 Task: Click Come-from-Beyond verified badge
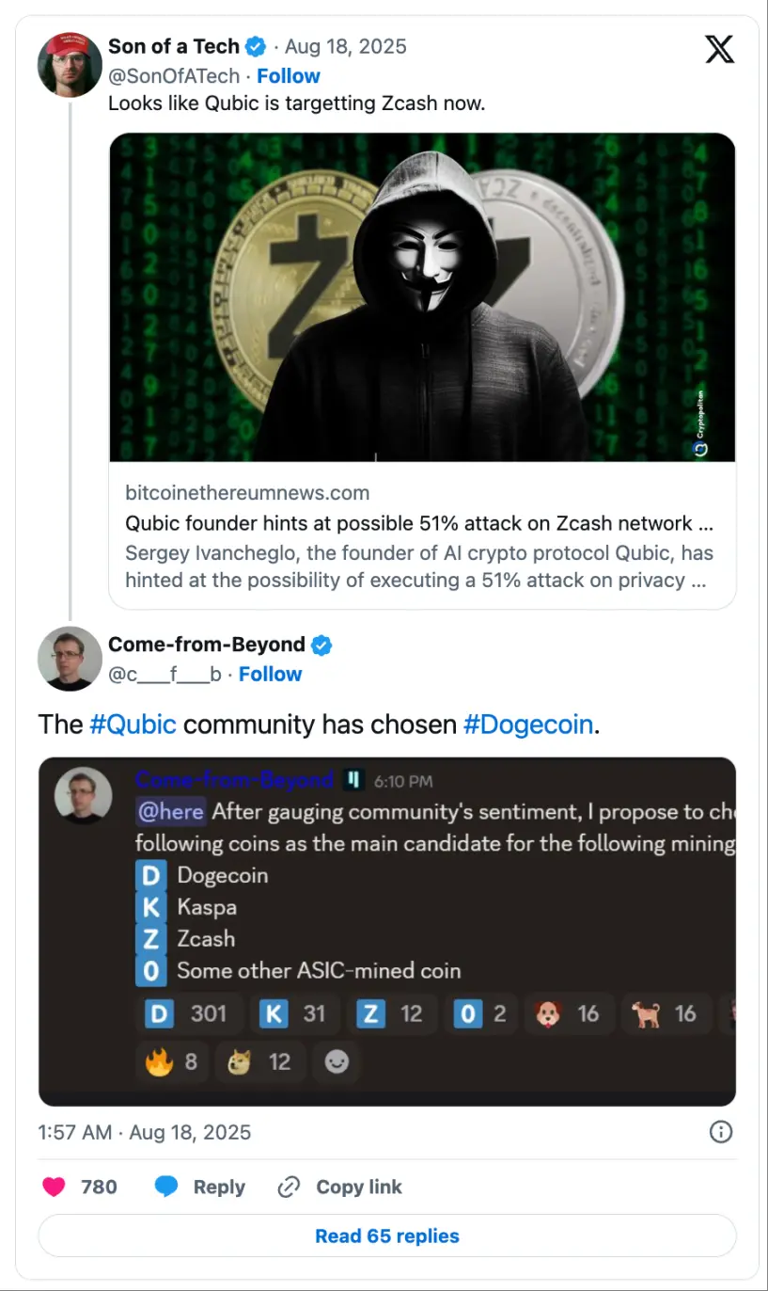click(x=321, y=645)
